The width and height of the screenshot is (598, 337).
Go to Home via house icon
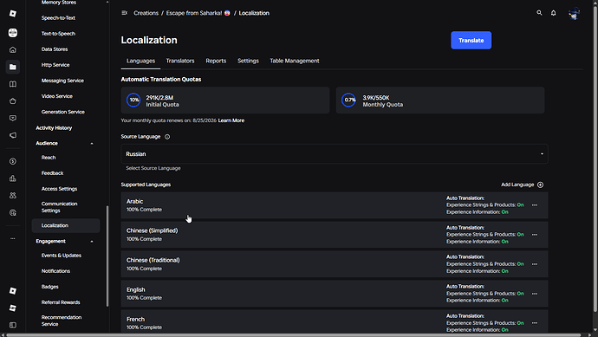13,50
